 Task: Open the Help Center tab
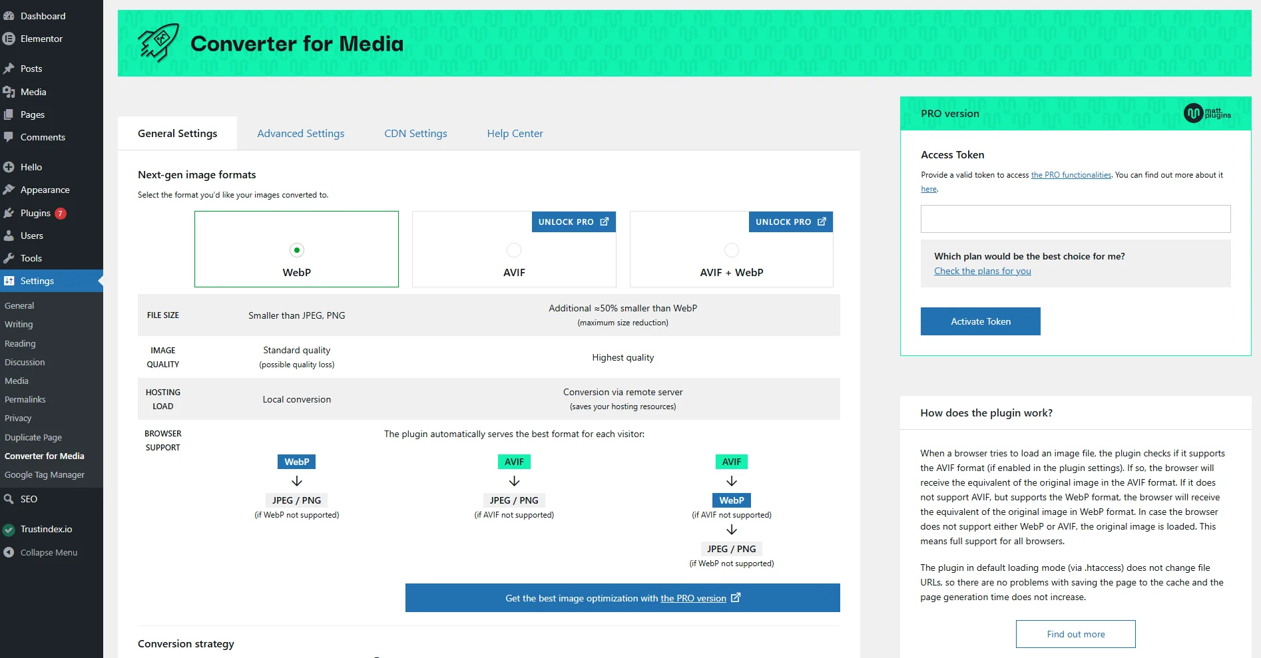pyautogui.click(x=515, y=133)
